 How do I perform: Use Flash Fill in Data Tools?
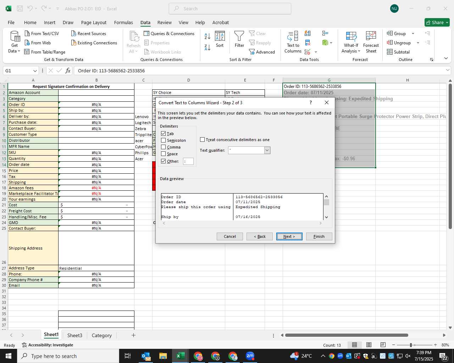pyautogui.click(x=308, y=33)
